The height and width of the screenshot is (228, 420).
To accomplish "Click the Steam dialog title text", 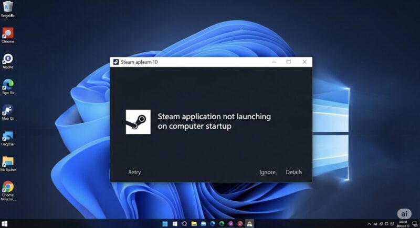I will 139,62.
